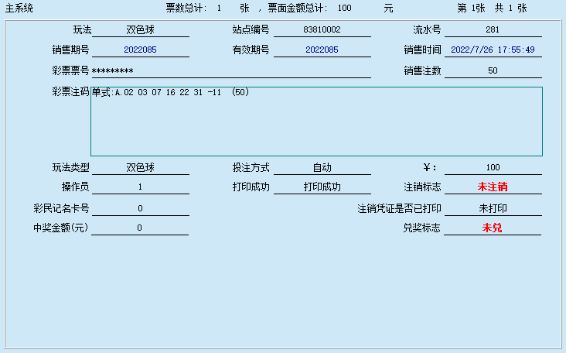Select the 销售期号 value 2022085
Screen dimensions: 566x353
click(x=141, y=50)
